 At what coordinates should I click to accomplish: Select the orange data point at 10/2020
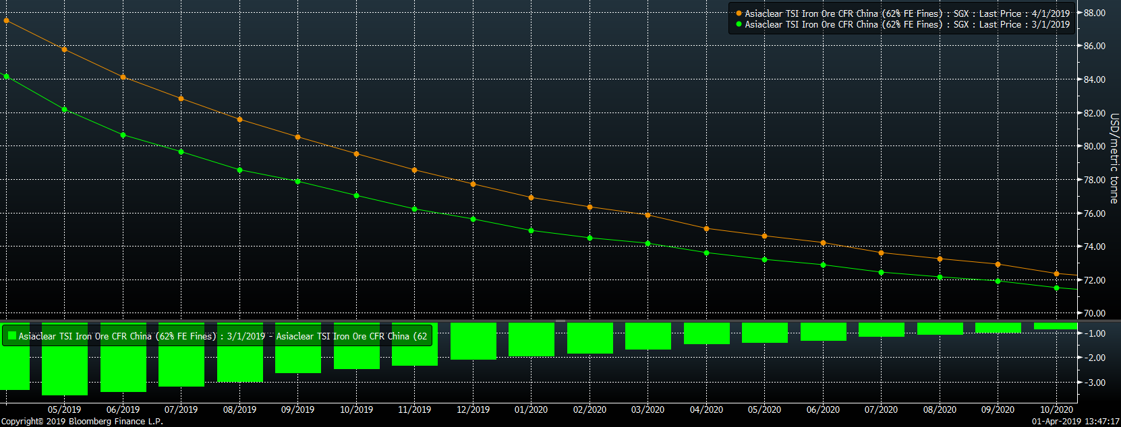pyautogui.click(x=1056, y=273)
